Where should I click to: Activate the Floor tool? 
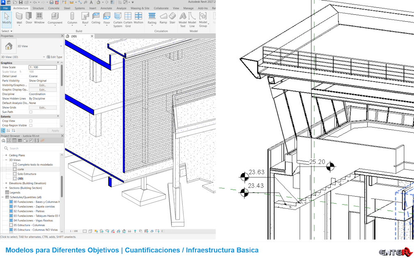pyautogui.click(x=107, y=18)
